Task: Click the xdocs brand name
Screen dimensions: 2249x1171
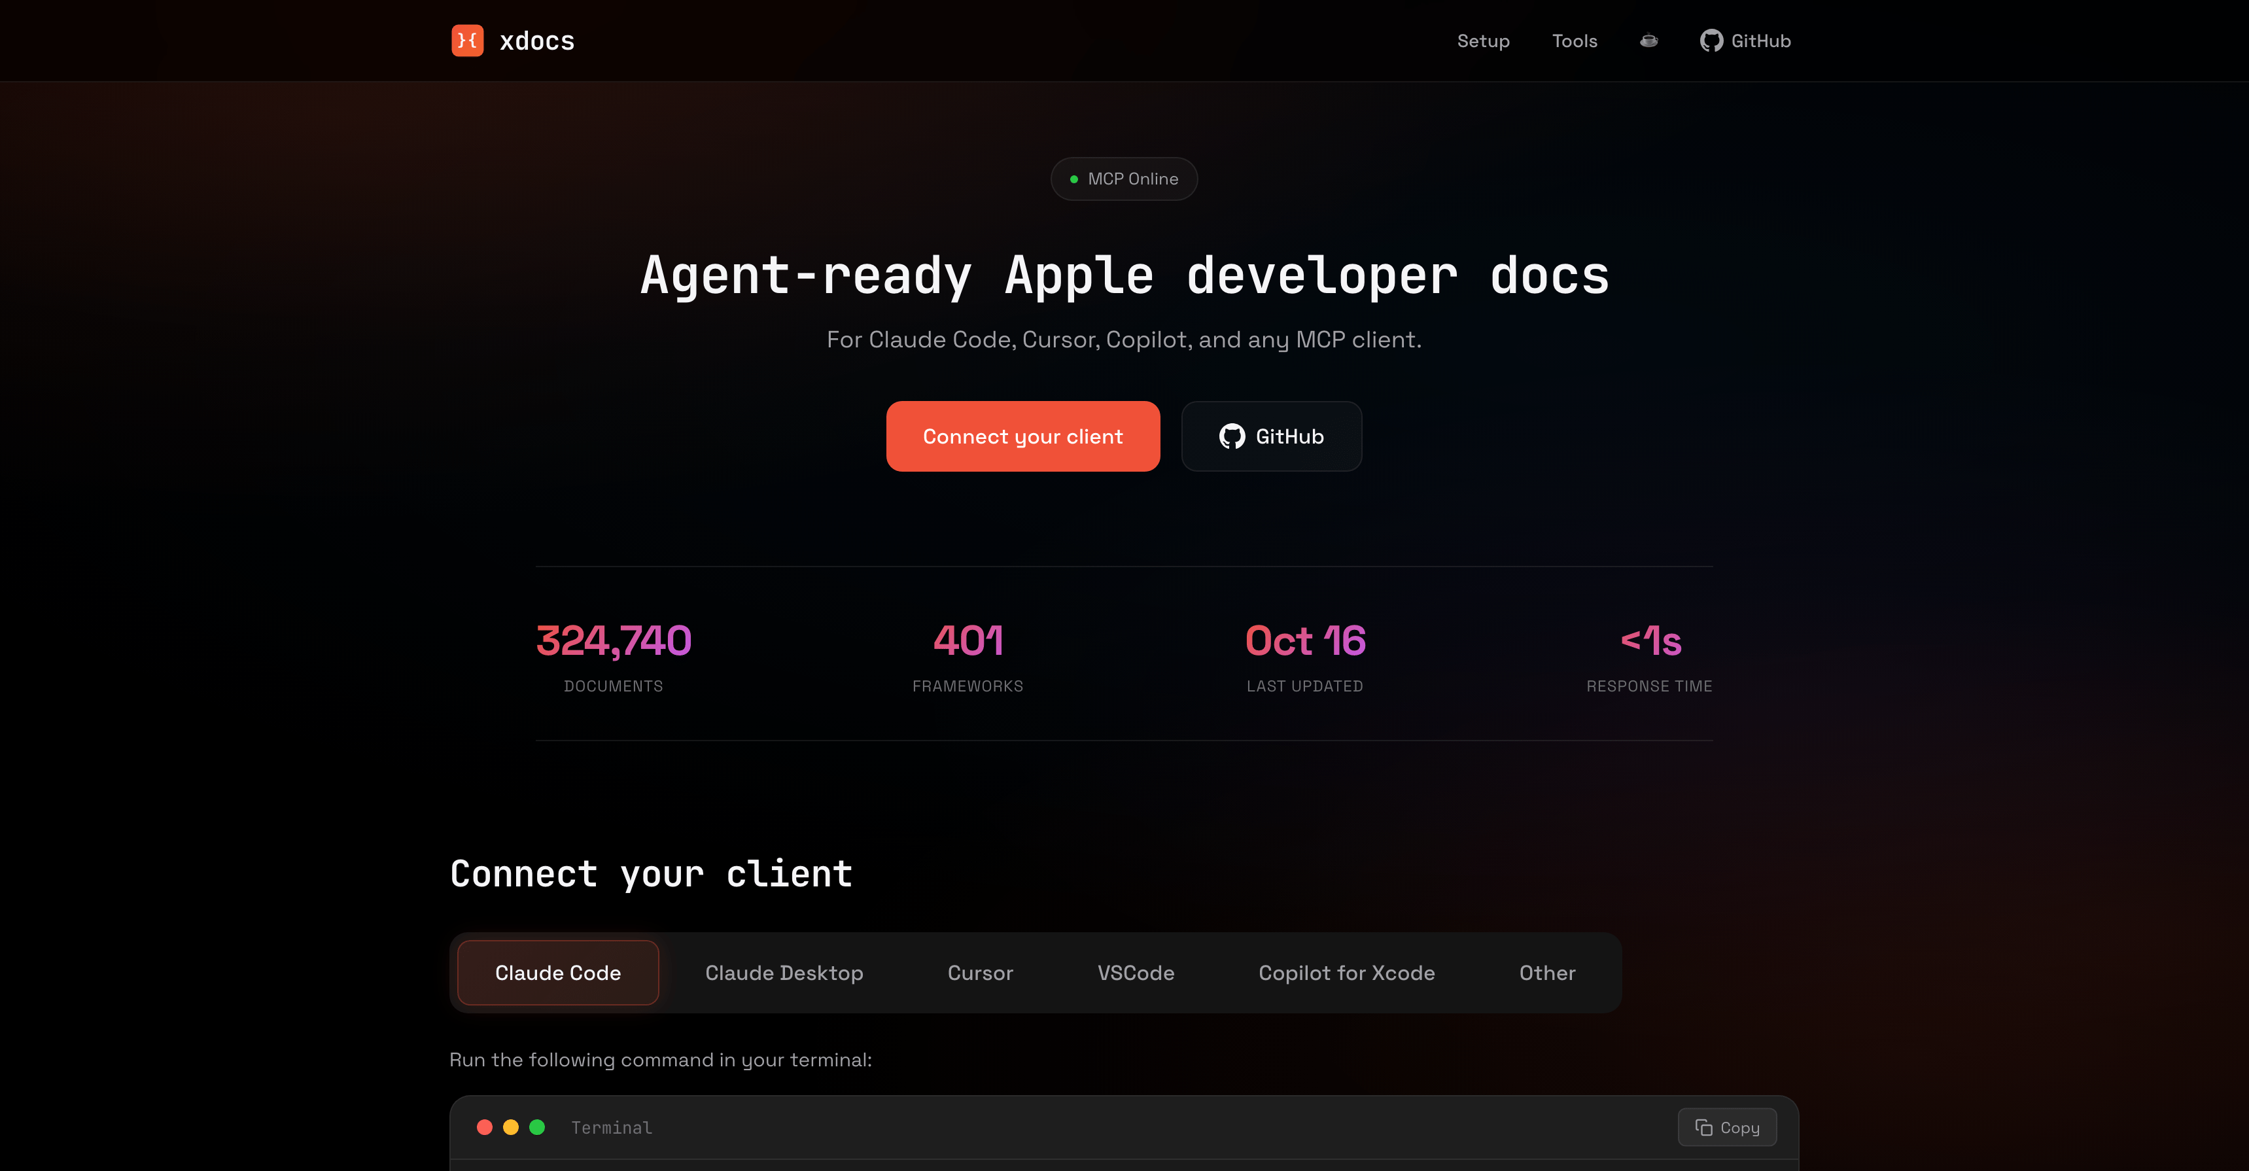Action: click(x=537, y=41)
